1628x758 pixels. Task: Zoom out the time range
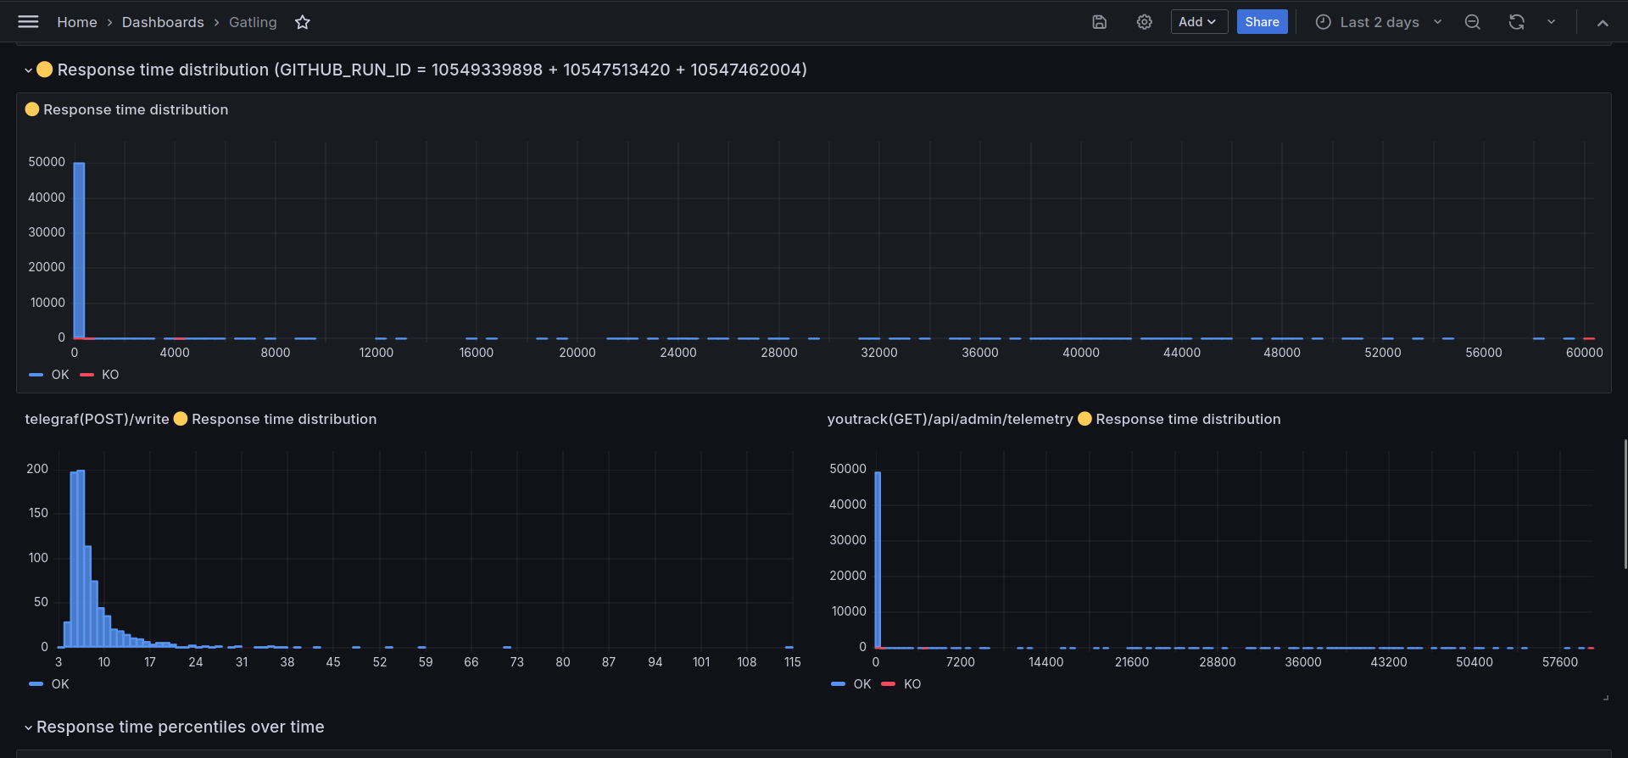tap(1473, 22)
